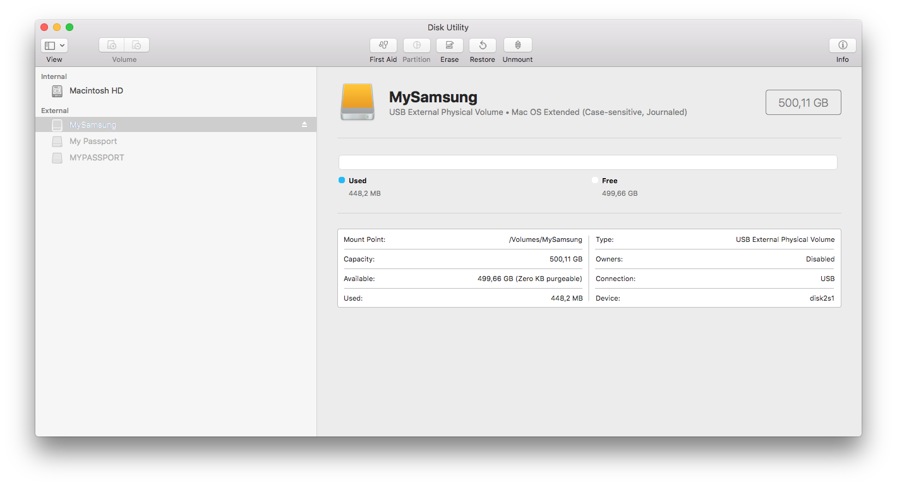
Task: Minimize the Disk Utility window
Action: click(x=57, y=27)
